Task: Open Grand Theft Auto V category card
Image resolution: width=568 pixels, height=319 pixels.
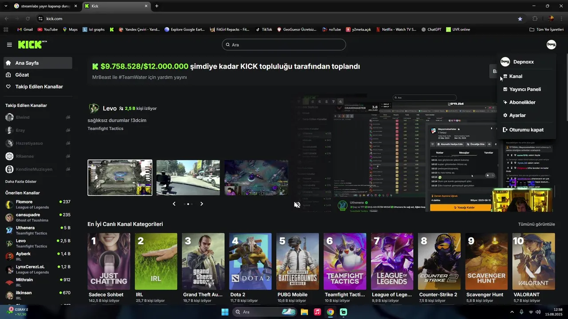Action: [x=203, y=261]
